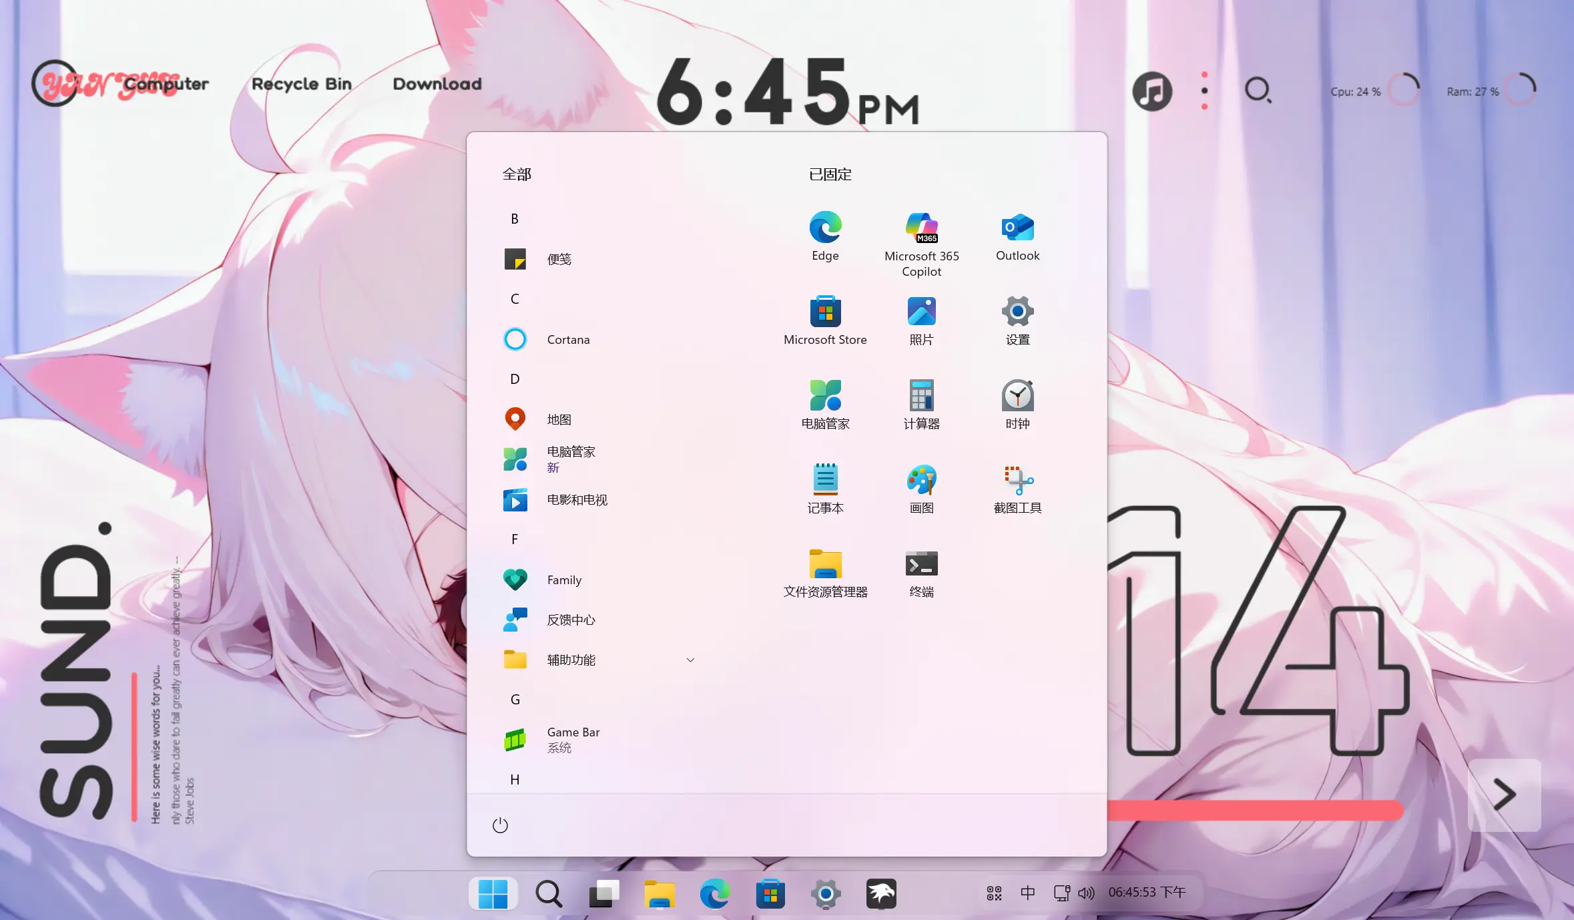Click the music note widget icon
This screenshot has height=920, width=1574.
pyautogui.click(x=1152, y=91)
